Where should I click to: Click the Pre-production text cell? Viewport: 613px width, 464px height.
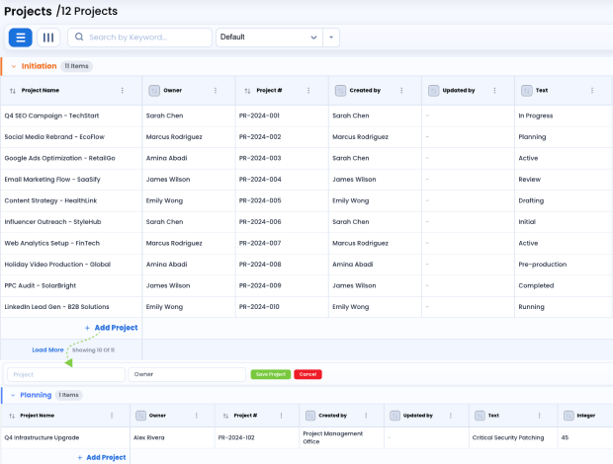pos(542,265)
